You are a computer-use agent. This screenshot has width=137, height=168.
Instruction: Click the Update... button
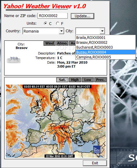pyautogui.click(x=83, y=16)
